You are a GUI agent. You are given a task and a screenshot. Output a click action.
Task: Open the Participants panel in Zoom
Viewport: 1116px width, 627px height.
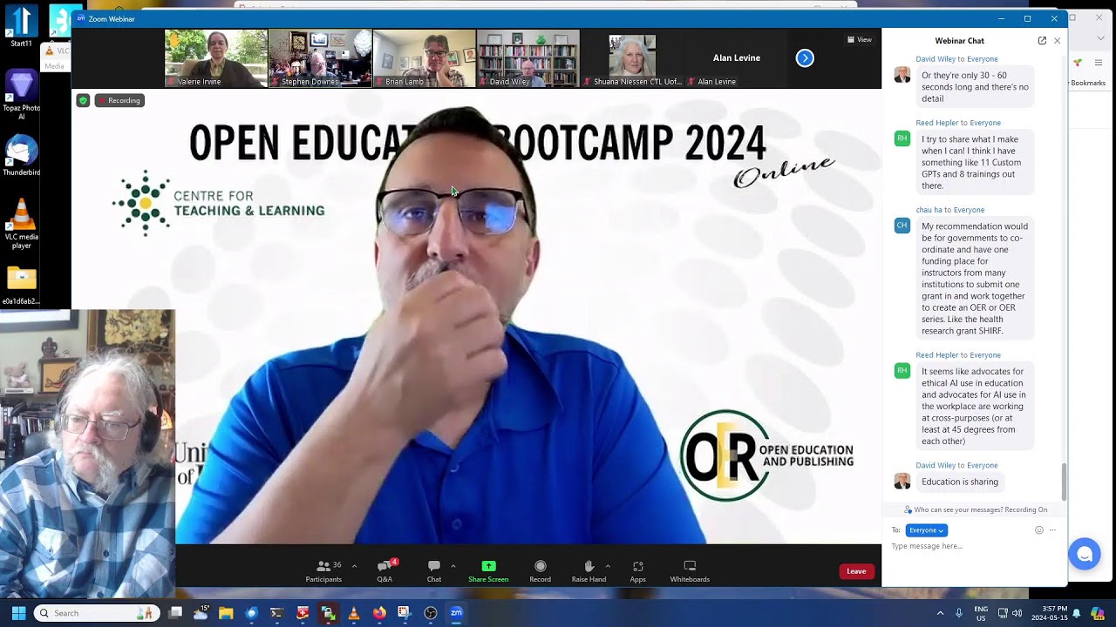323,571
